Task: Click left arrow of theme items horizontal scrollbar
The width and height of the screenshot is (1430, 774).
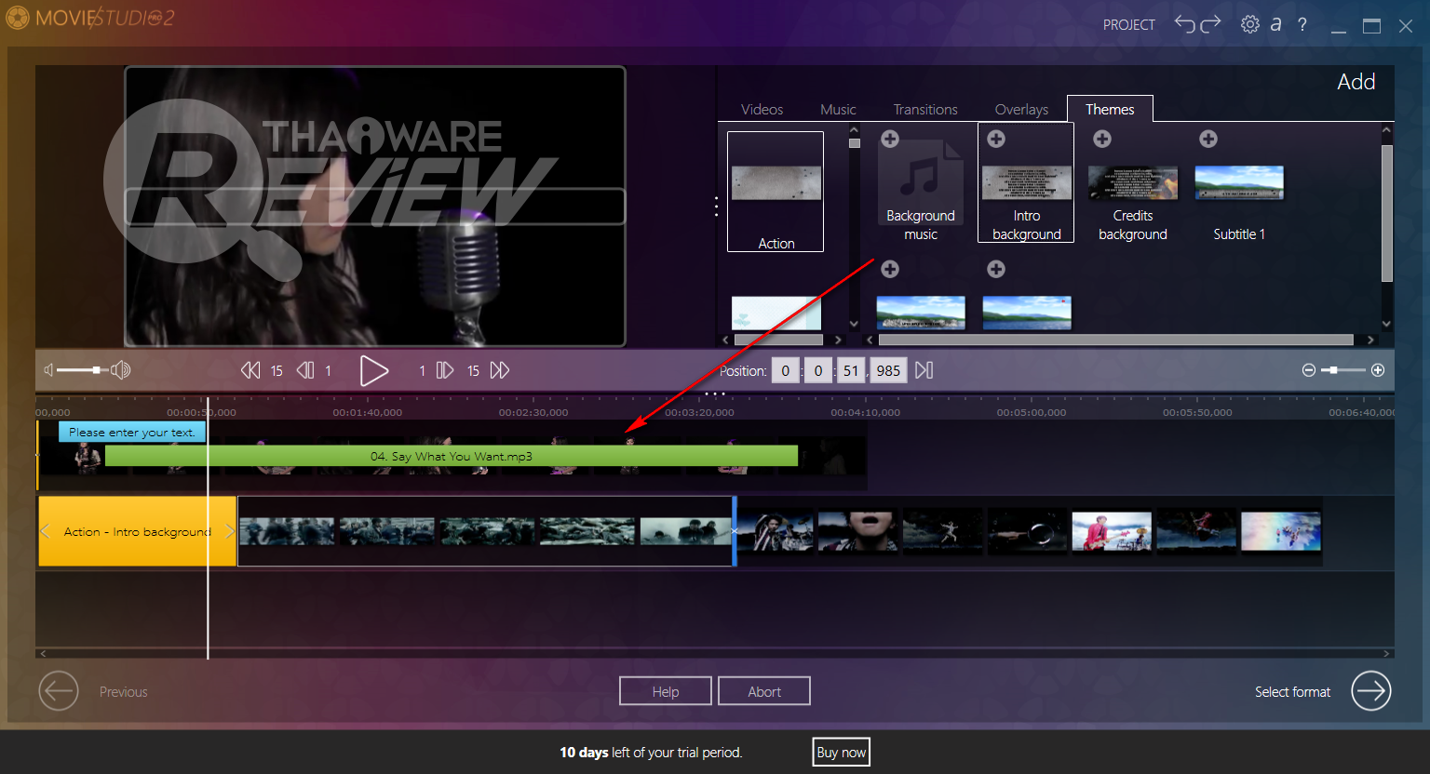Action: (x=870, y=340)
